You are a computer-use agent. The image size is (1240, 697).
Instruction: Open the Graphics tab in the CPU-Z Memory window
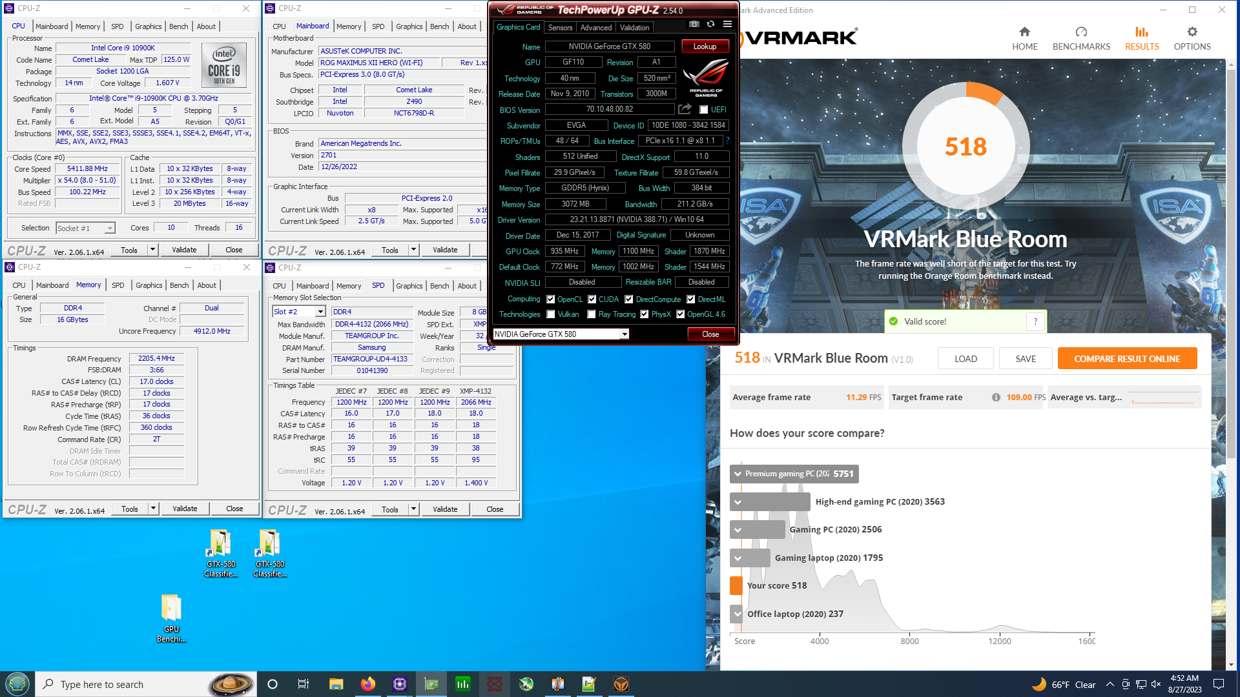pyautogui.click(x=149, y=285)
